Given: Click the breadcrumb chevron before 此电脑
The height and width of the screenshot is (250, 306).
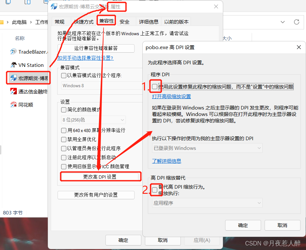Looking at the screenshot, I should 7,22.
